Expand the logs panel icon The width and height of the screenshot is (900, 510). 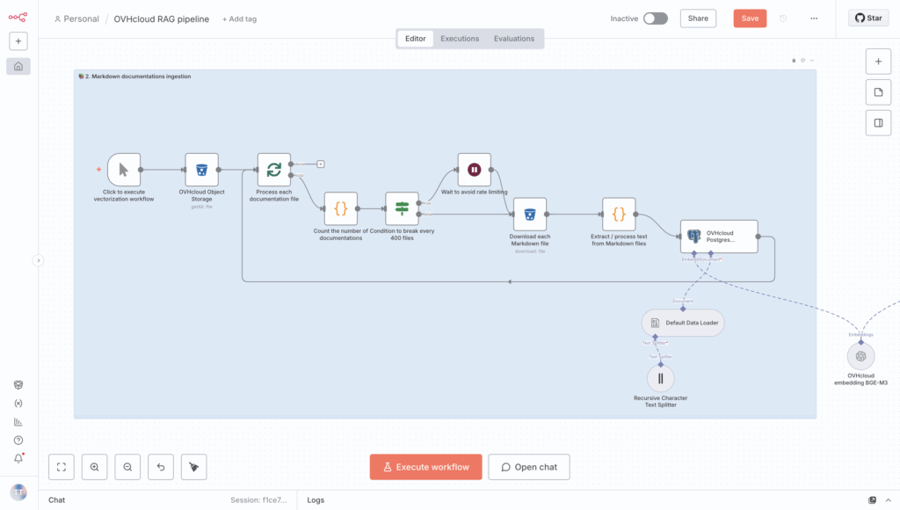point(873,499)
